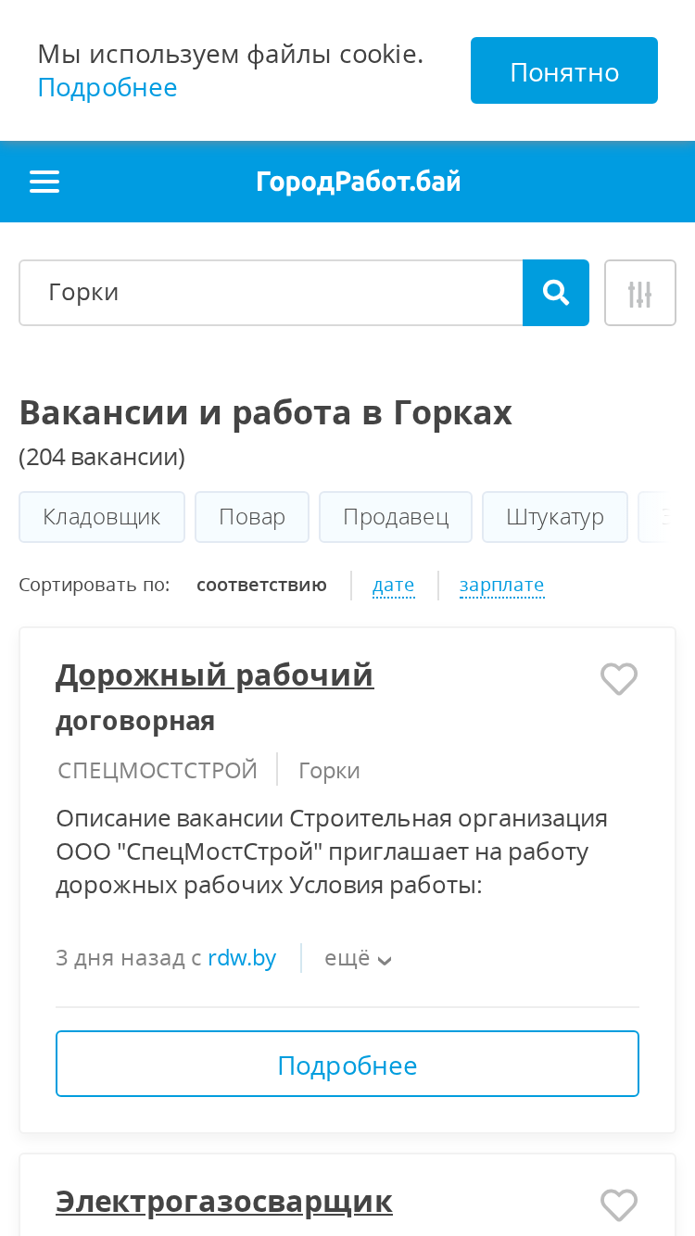695x1236 pixels.
Task: Open the Дорожный рабочий vacancy title
Action: tap(215, 675)
